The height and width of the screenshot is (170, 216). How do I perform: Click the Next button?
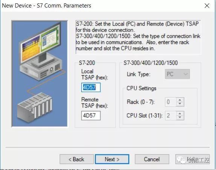point(112,159)
